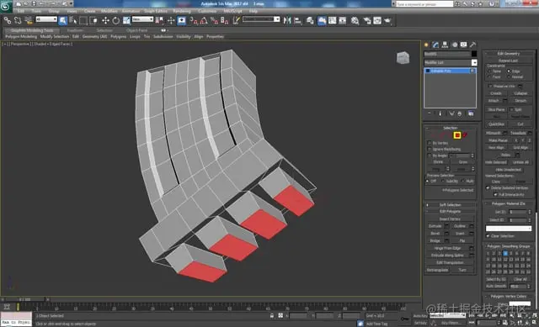Open the Hierarchy command panel tab
Screen dimensions: 539x327
[446, 45]
